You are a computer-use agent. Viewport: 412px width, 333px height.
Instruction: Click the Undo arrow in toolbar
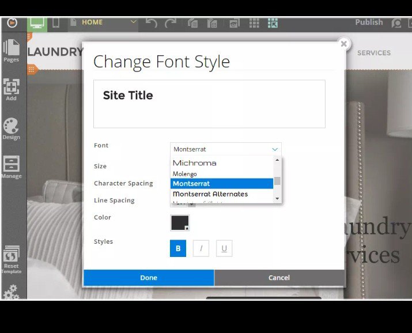coord(152,23)
